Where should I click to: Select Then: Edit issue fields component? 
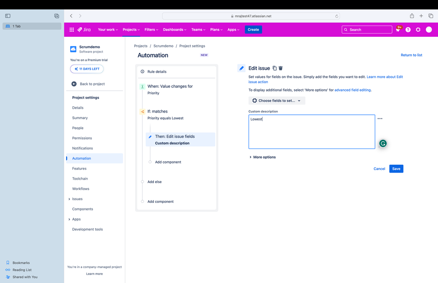181,140
